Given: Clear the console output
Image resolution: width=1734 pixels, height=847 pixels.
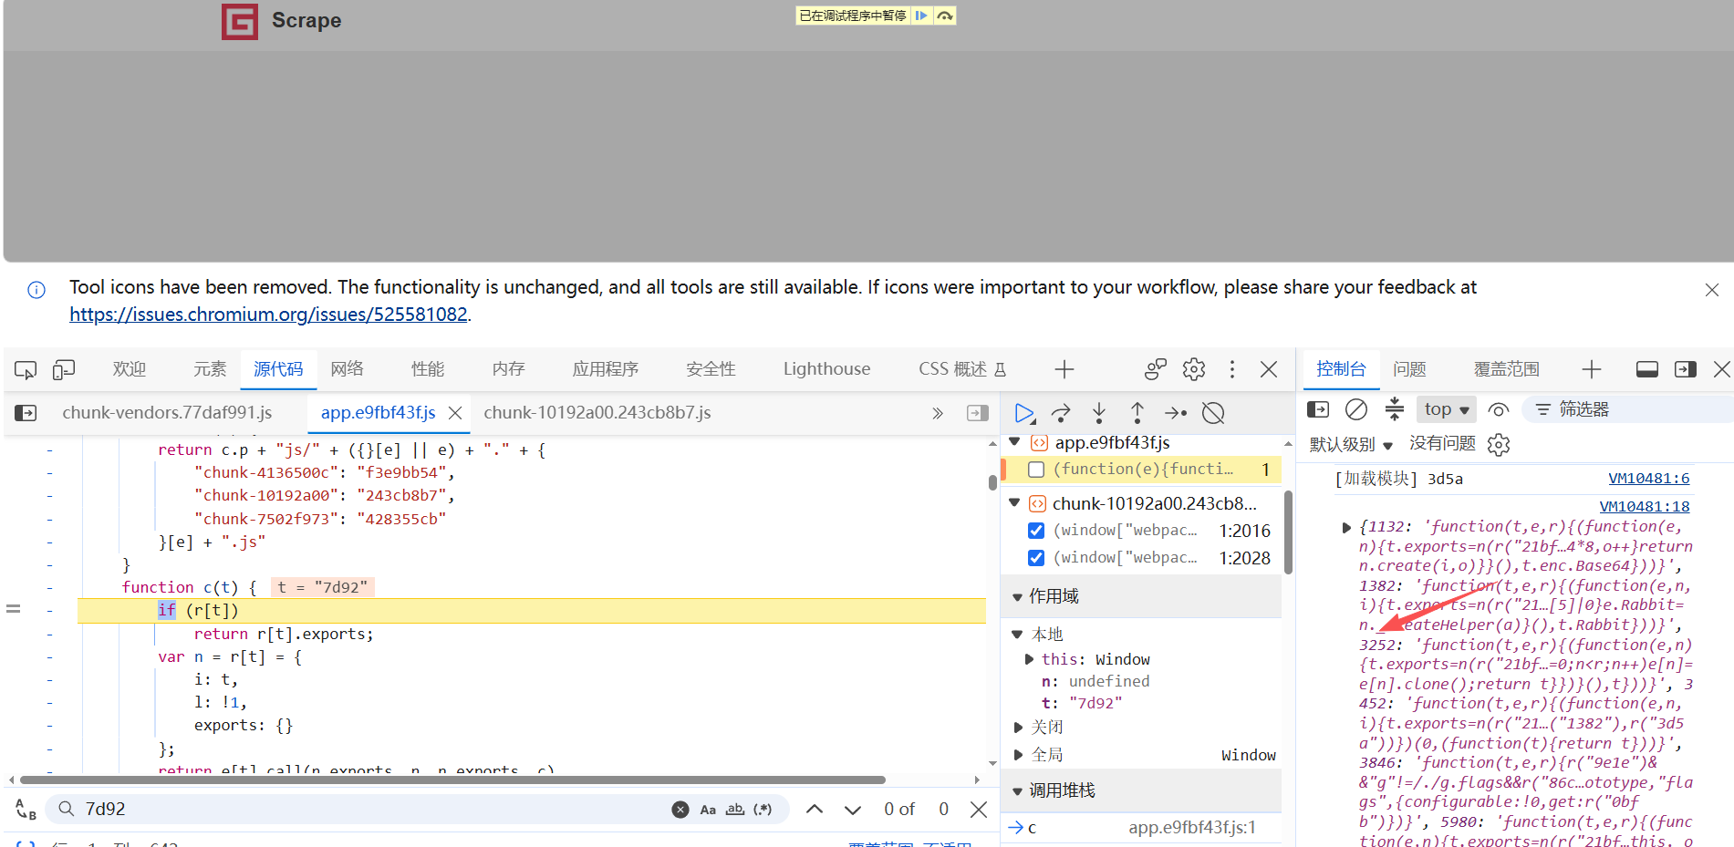Looking at the screenshot, I should pyautogui.click(x=1356, y=409).
